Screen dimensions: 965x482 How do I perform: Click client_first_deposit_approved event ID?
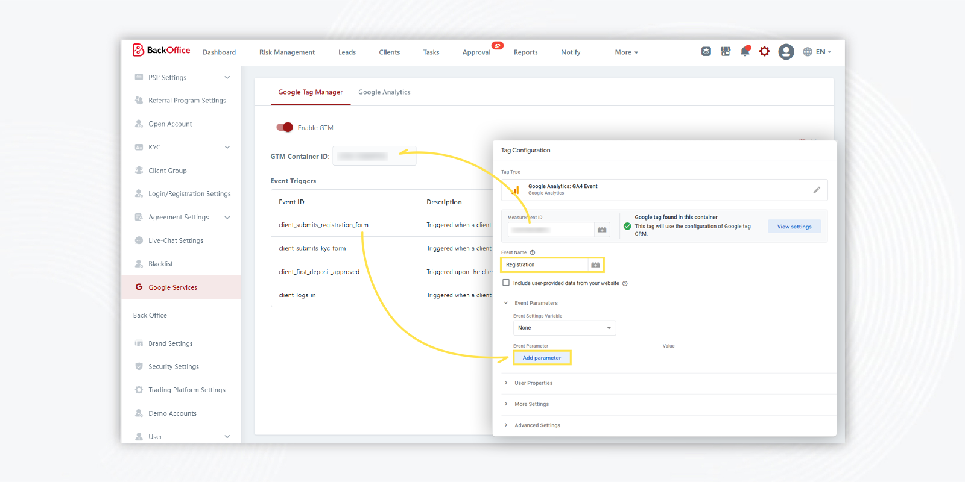click(319, 272)
